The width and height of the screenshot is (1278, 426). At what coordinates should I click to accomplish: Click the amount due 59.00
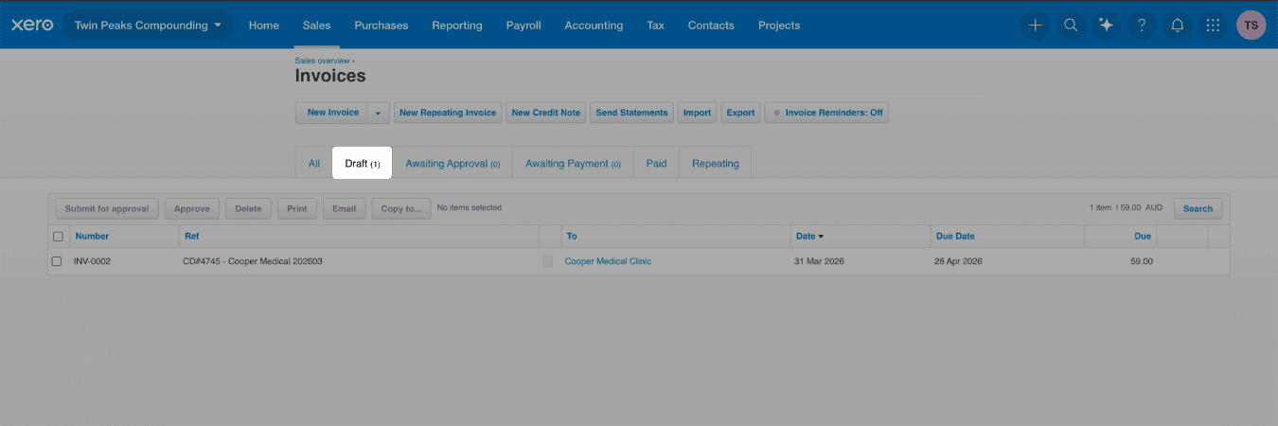(x=1142, y=261)
